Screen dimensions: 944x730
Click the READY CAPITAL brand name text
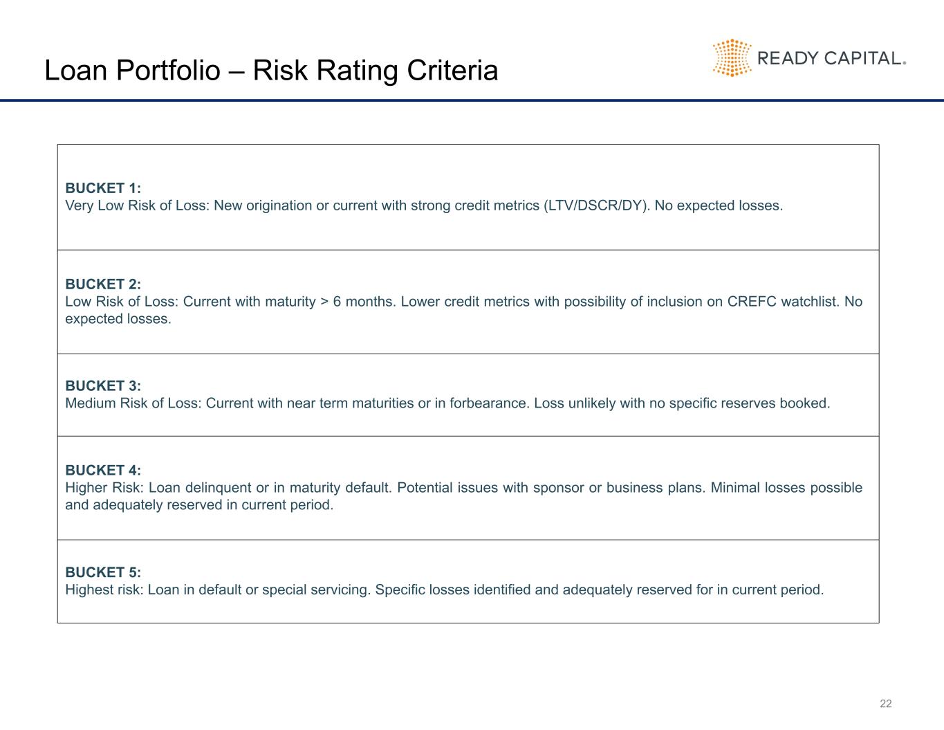pos(831,58)
